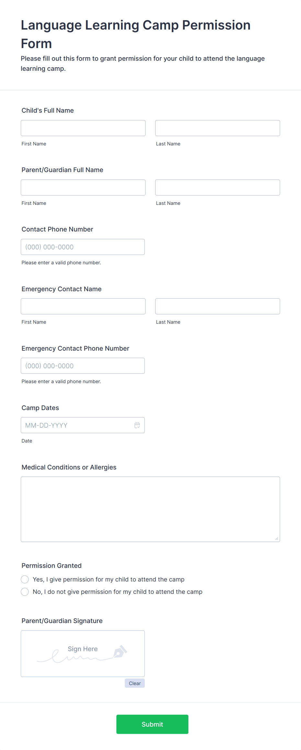The height and width of the screenshot is (750, 301).
Task: Open the Camp Dates calendar picker icon
Action: 137,425
